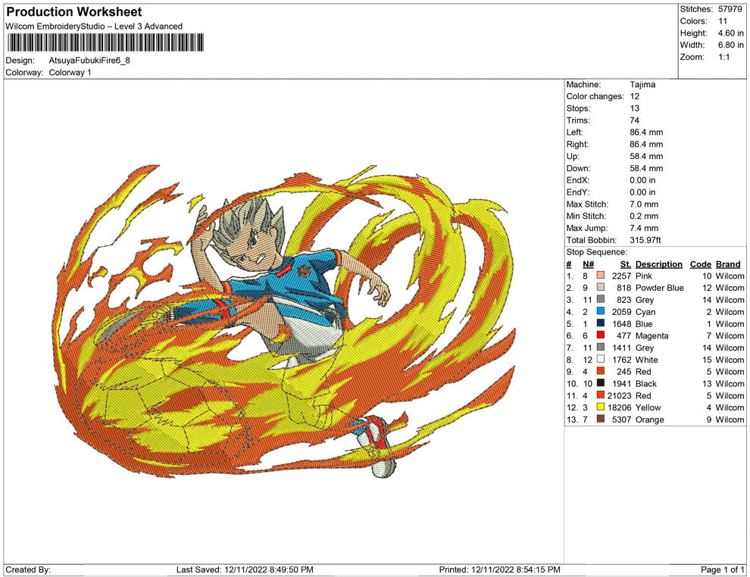Viewport: 750px width, 577px height.
Task: Click the barcode under the worksheet title
Action: (x=105, y=42)
